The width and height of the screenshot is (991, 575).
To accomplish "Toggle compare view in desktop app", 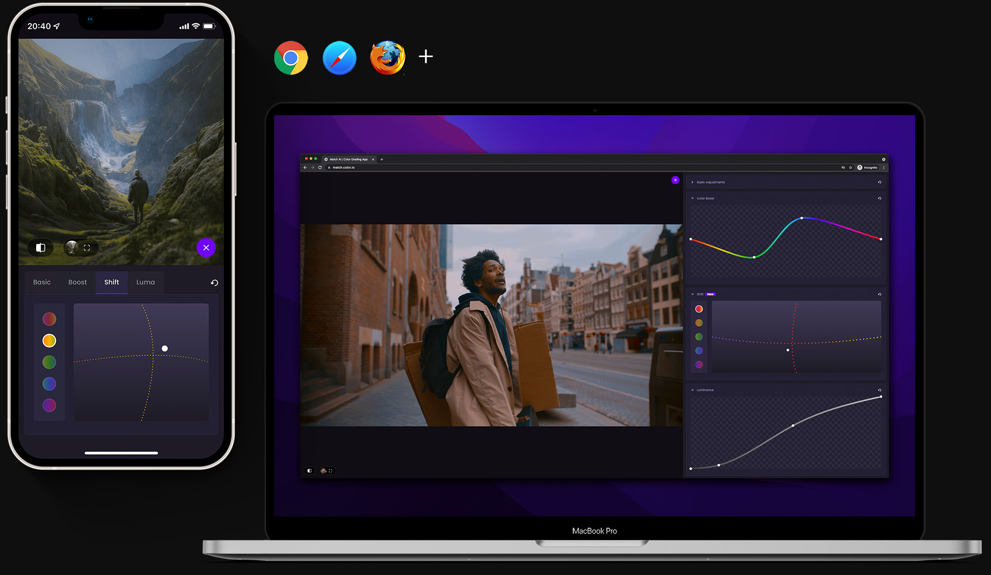I will 309,471.
